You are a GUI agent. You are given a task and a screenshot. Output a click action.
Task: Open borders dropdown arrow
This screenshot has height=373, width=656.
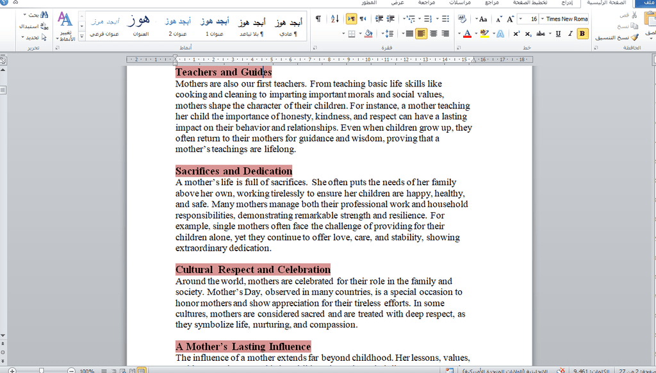343,33
